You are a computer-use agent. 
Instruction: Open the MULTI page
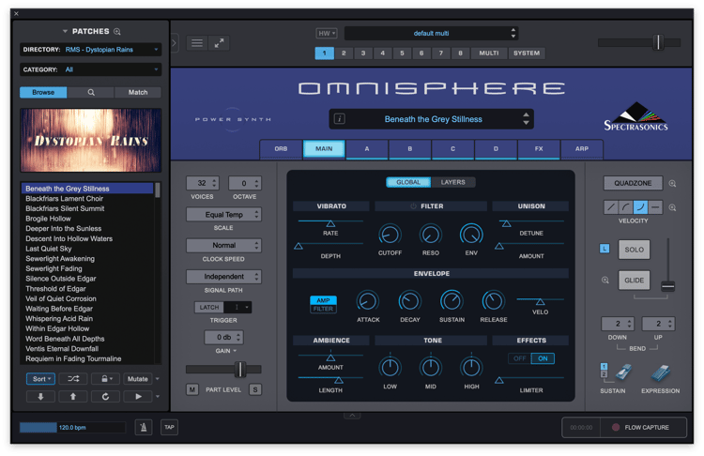(489, 53)
